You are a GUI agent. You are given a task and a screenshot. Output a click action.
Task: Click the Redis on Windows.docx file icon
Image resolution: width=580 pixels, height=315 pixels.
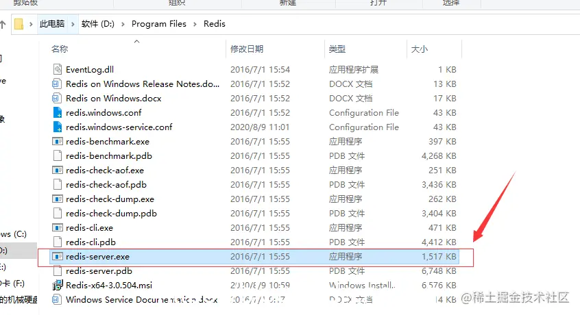coord(58,98)
